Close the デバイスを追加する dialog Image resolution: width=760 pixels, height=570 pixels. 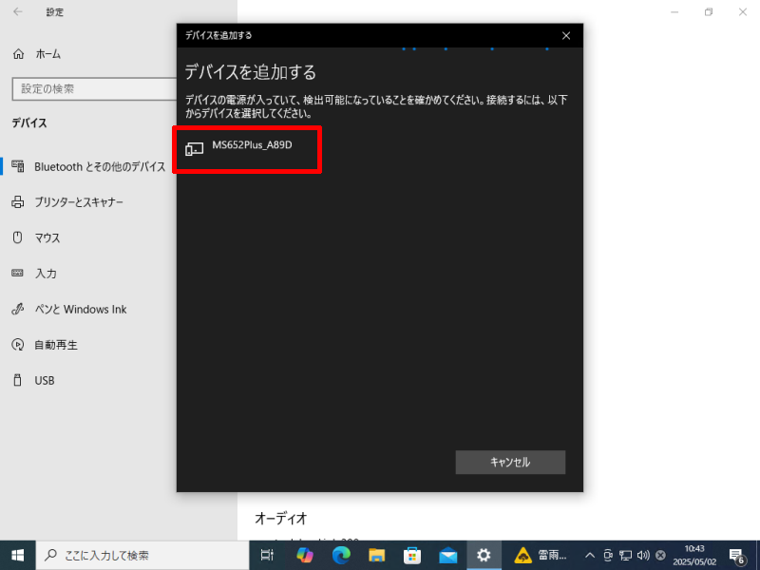[565, 36]
